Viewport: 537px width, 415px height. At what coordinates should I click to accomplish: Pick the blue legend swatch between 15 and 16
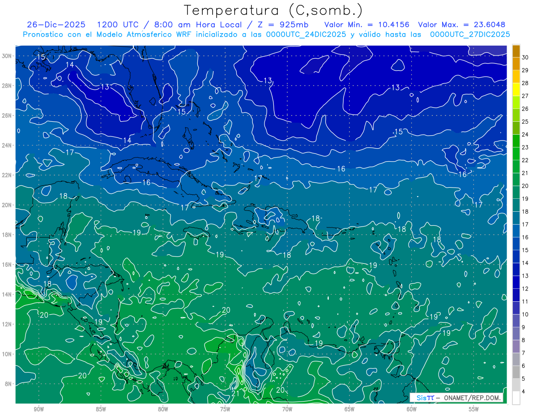(x=516, y=244)
